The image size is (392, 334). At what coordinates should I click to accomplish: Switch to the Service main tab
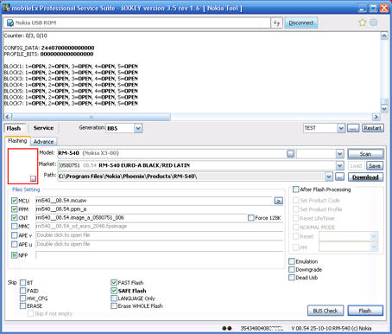pyautogui.click(x=43, y=128)
